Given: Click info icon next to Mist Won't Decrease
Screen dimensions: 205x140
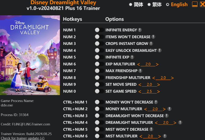Looking at the screenshot, I should (151, 129).
